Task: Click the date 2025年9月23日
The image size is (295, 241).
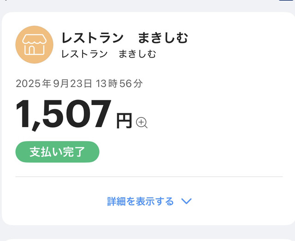Action: coord(54,84)
